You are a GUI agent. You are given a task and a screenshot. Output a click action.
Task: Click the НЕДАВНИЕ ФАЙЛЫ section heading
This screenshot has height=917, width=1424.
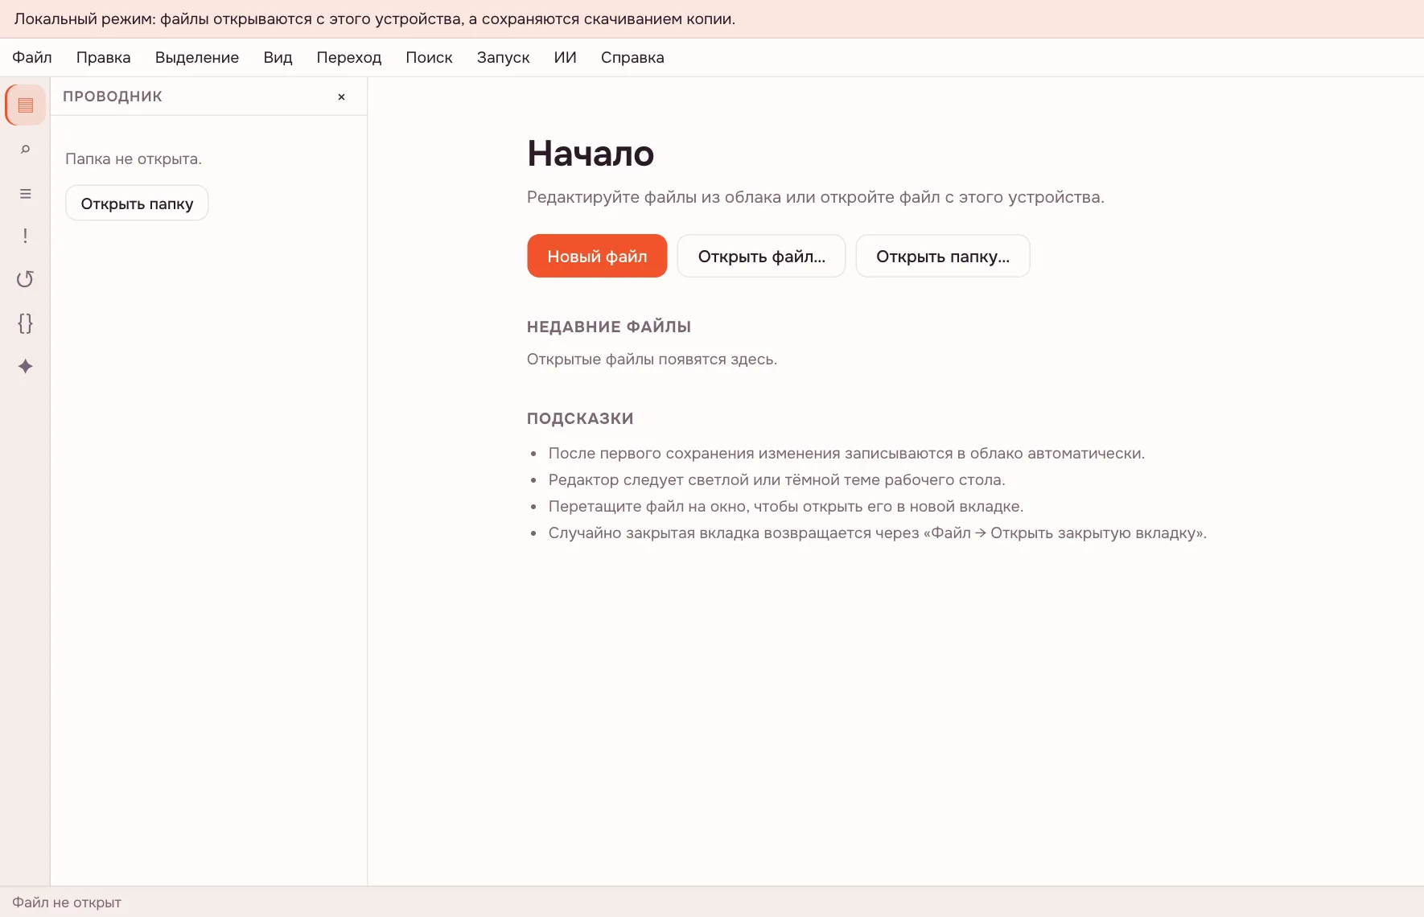pyautogui.click(x=609, y=327)
